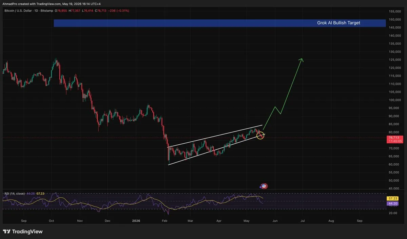Click the Apr date axis label

[219, 221]
